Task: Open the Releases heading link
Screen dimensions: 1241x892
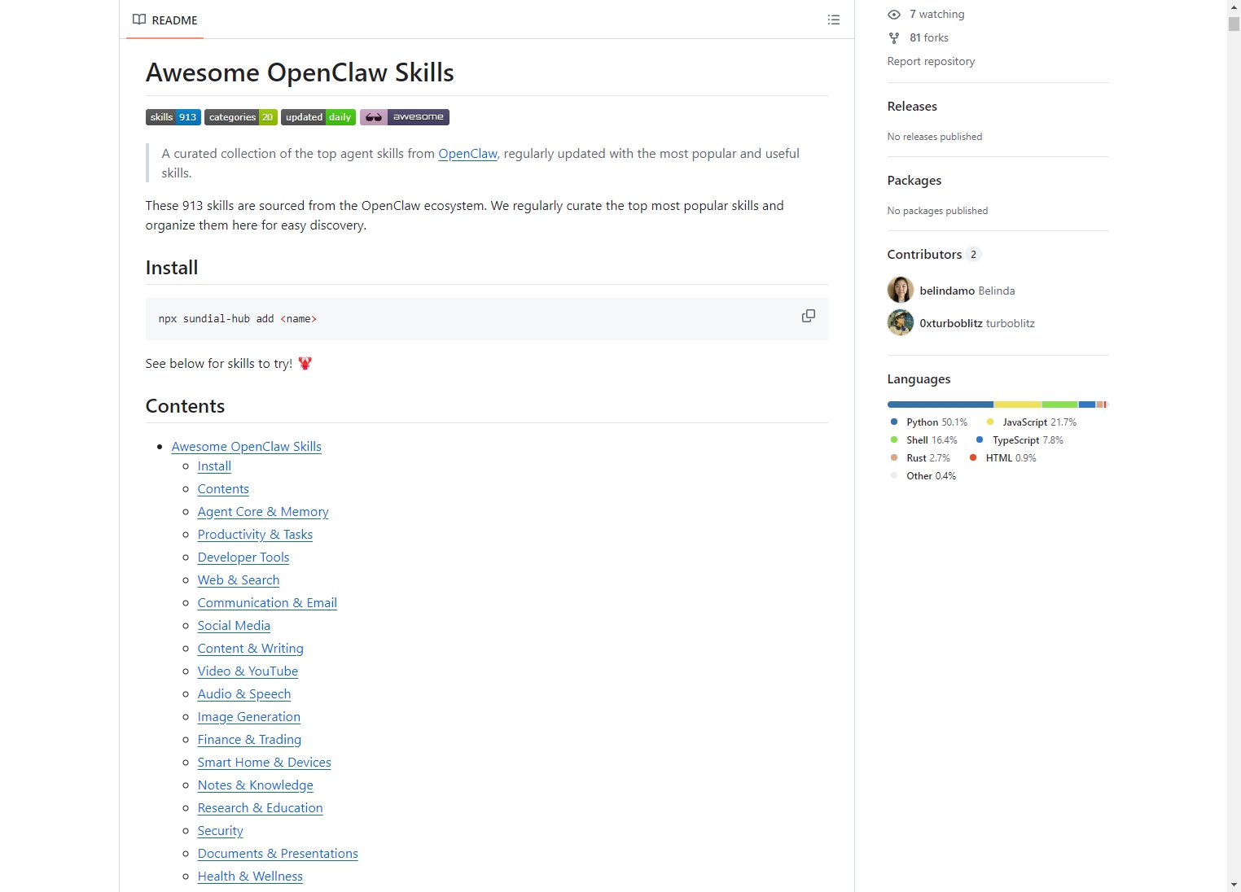Action: [x=912, y=107]
